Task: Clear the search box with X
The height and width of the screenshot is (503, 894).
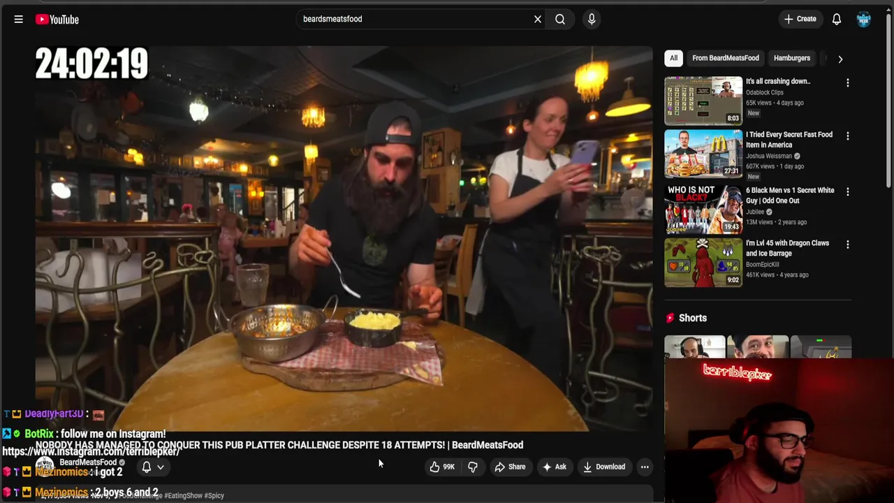Action: click(538, 19)
